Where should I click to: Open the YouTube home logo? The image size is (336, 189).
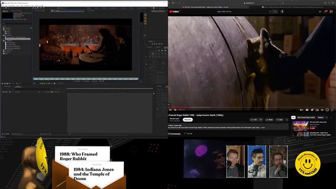174,12
